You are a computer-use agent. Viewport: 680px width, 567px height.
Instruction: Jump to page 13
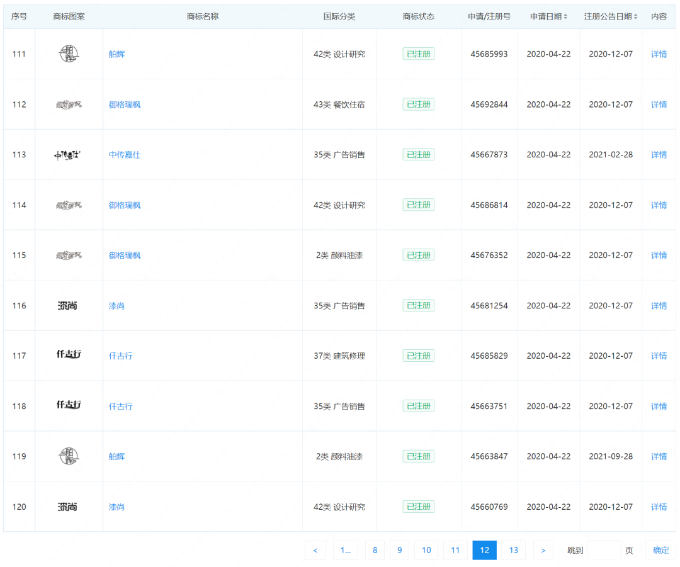(x=514, y=551)
